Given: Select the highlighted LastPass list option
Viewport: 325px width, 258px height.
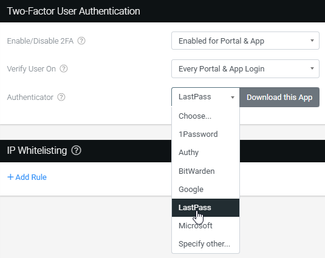Looking at the screenshot, I should [x=205, y=208].
